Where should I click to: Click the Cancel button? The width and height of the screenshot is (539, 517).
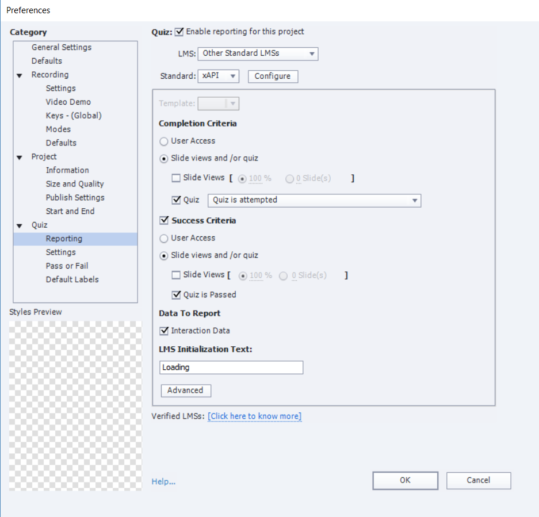(x=479, y=480)
